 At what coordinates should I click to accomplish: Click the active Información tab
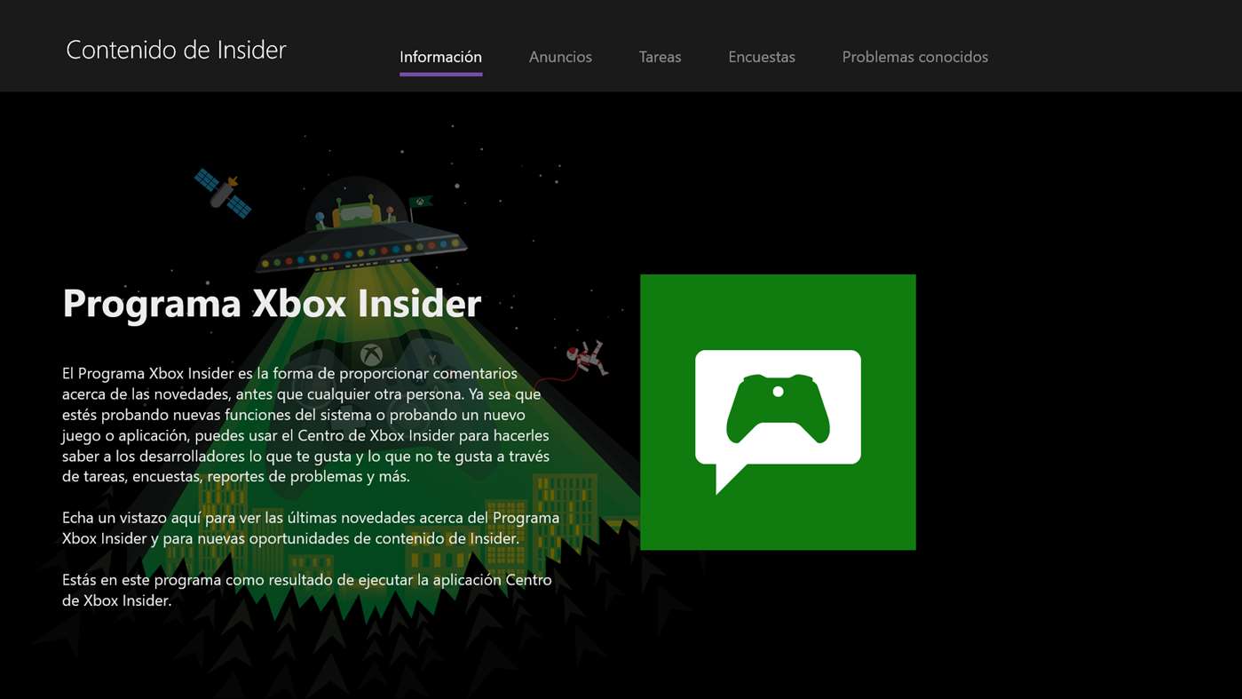point(440,57)
